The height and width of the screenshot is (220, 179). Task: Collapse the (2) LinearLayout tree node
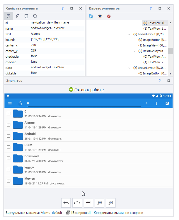129,34
